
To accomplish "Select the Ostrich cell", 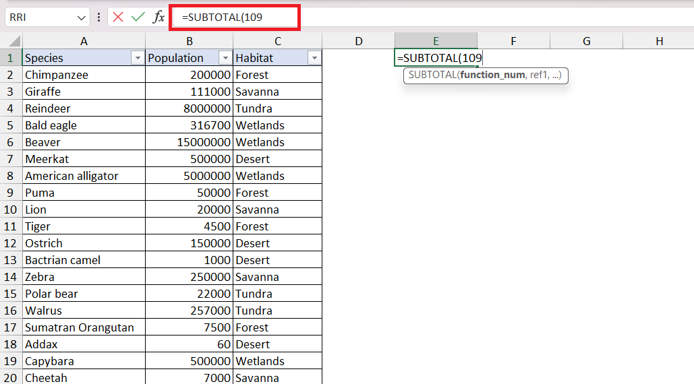I will pyautogui.click(x=84, y=243).
